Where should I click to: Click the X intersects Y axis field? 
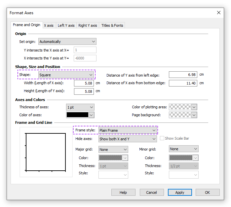tap(85, 58)
